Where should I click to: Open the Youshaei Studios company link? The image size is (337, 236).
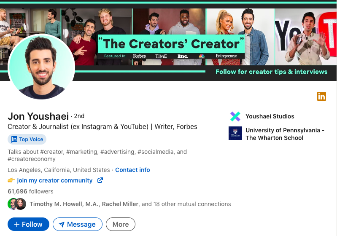270,116
